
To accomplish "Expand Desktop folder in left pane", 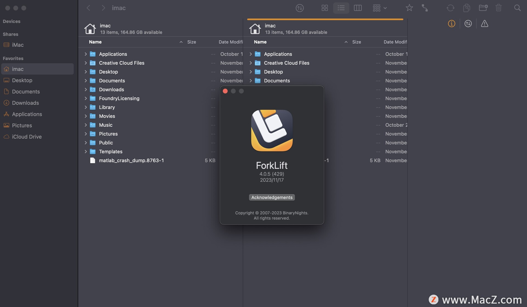I will coord(86,72).
